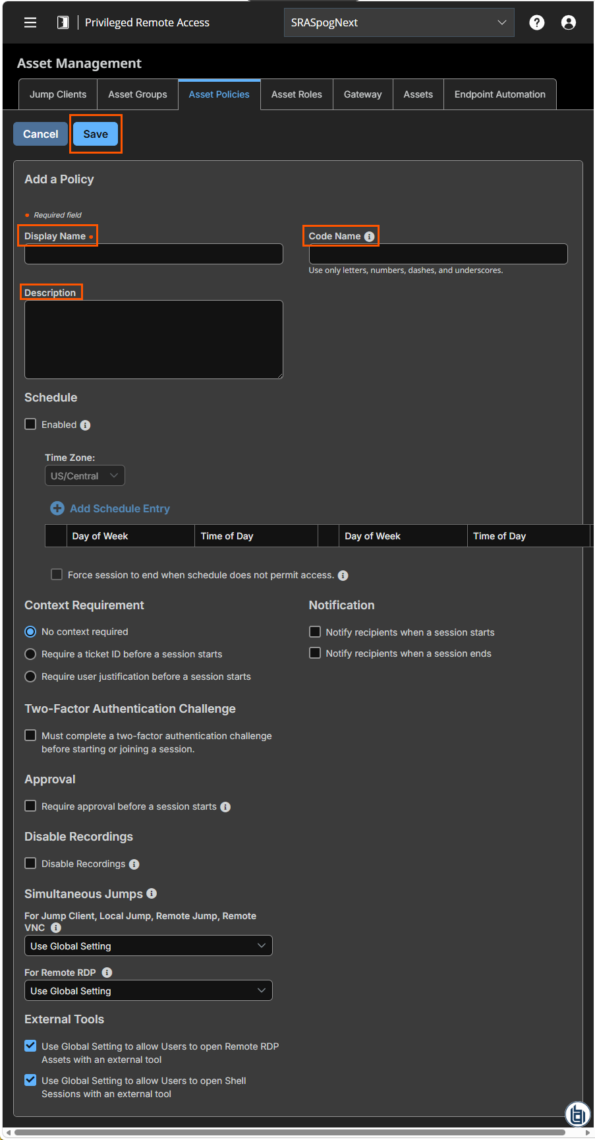The width and height of the screenshot is (595, 1140).
Task: Uncheck Global Setting for Shell Sessions external tool
Action: click(30, 1080)
